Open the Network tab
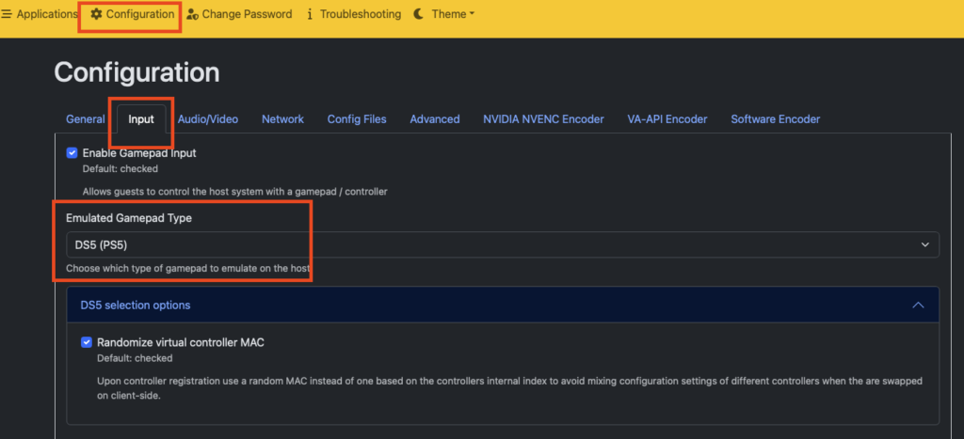This screenshot has width=964, height=439. pos(282,119)
